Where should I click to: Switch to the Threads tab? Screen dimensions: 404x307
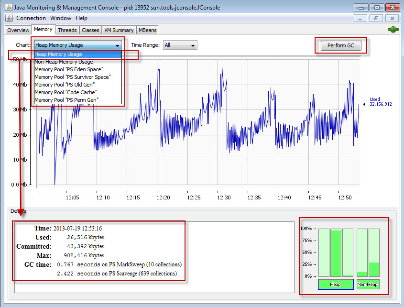click(x=67, y=30)
